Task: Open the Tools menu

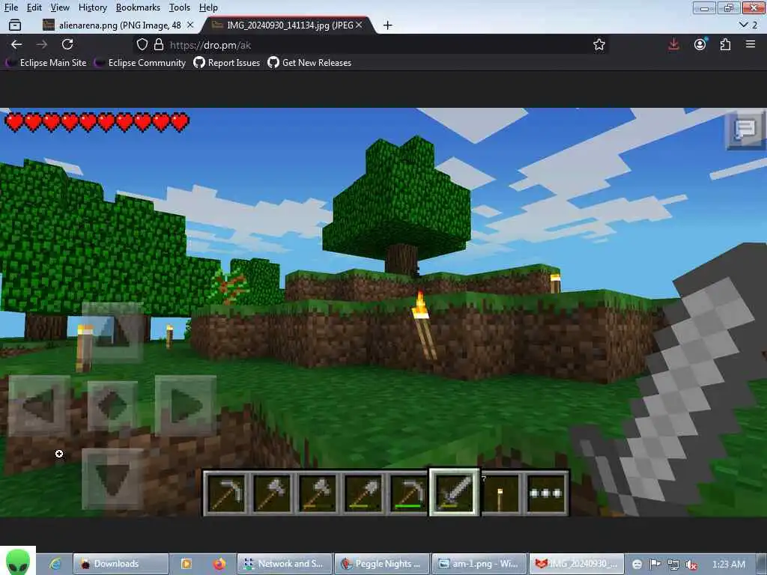Action: coord(179,7)
